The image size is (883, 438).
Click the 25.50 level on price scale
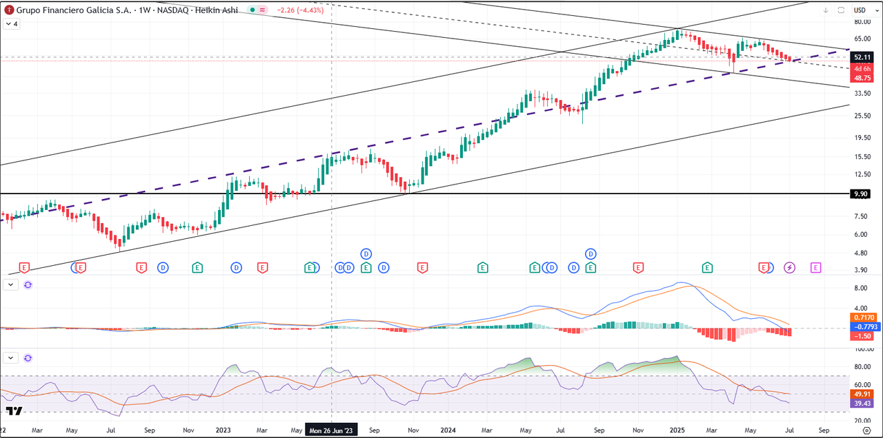point(862,116)
